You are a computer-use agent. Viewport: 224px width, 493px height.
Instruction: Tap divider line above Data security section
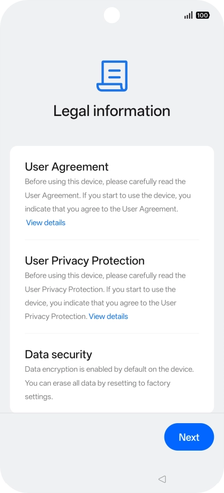pyautogui.click(x=112, y=334)
